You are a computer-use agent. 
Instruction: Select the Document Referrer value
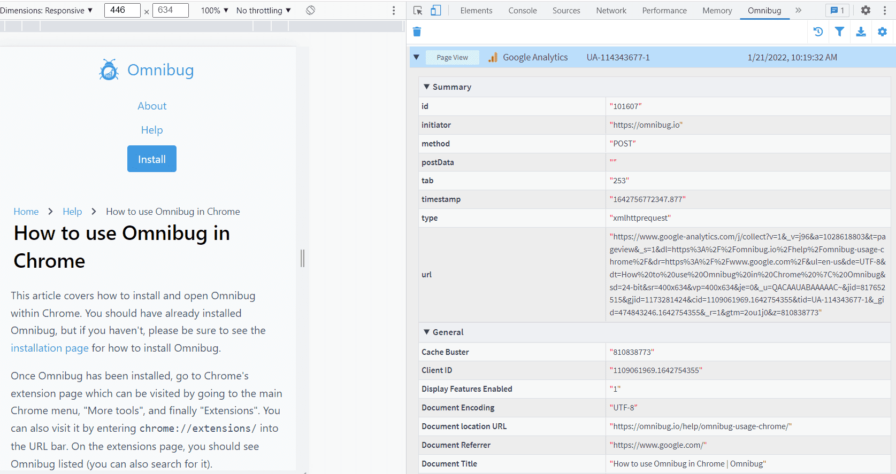(x=658, y=445)
